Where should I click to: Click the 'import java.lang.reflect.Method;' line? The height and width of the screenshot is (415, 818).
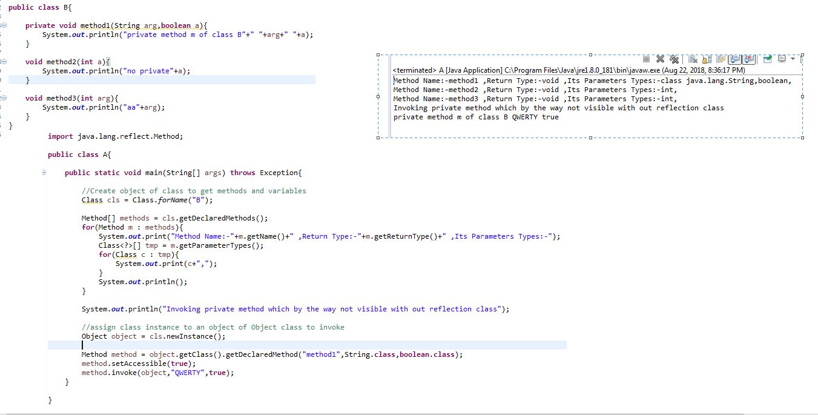click(x=115, y=136)
